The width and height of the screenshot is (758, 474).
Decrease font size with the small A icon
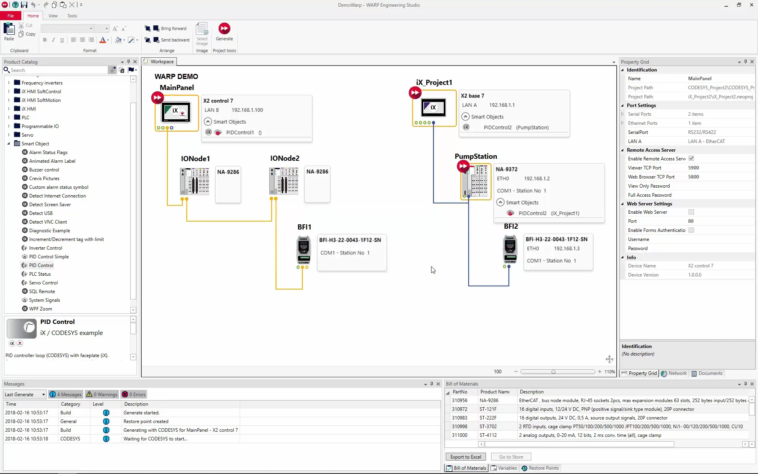tap(124, 28)
